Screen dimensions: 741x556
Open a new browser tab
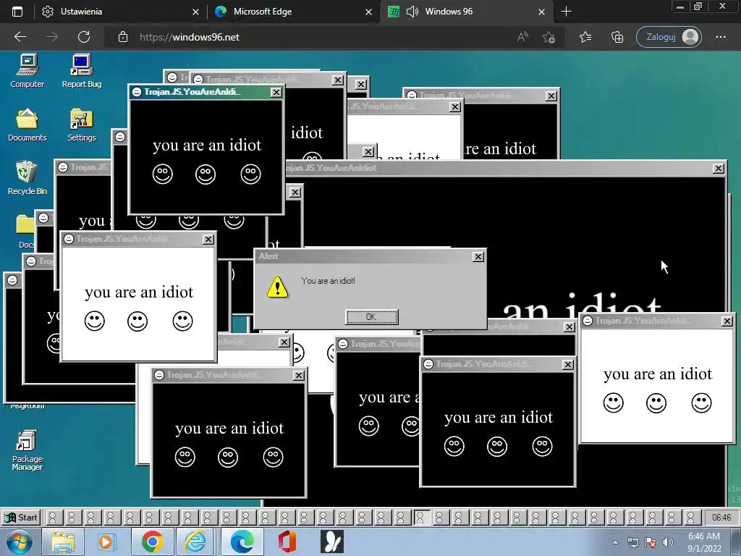click(566, 12)
